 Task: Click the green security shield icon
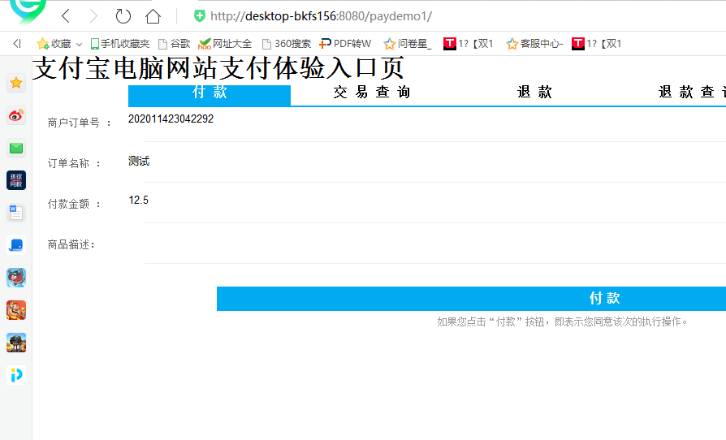click(200, 15)
